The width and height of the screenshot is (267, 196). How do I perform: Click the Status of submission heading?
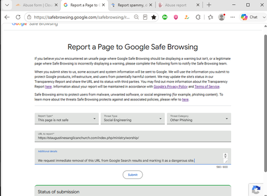pyautogui.click(x=58, y=192)
